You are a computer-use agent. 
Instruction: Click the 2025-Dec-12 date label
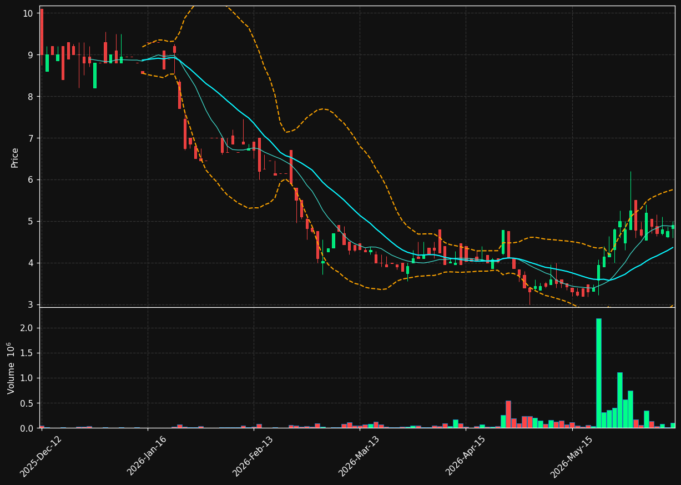[x=41, y=456]
